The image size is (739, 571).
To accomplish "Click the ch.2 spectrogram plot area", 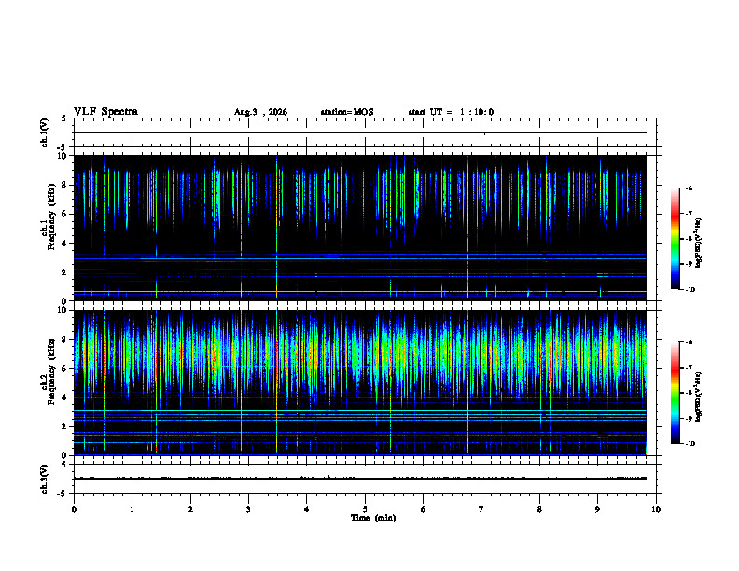I will [360, 383].
